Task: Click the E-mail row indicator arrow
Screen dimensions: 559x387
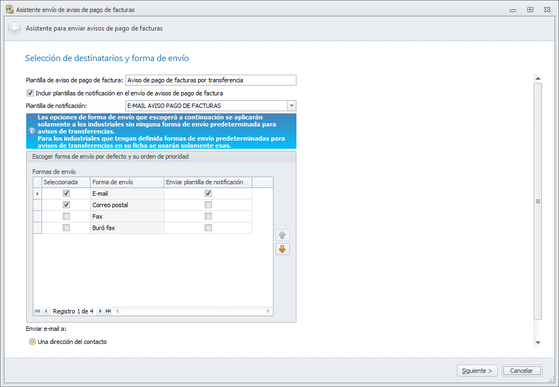Action: coord(38,194)
